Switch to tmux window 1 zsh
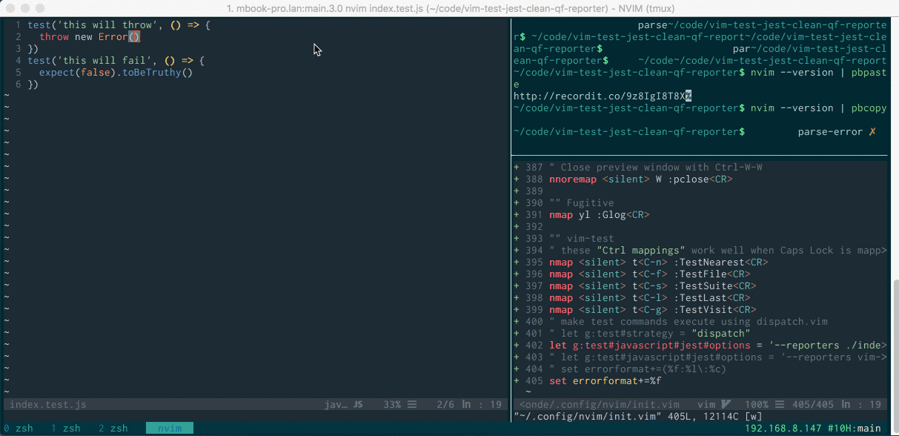Screen dimensions: 899x436 tap(66, 429)
